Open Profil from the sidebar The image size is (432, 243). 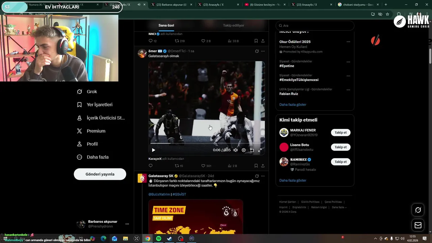pos(87,144)
